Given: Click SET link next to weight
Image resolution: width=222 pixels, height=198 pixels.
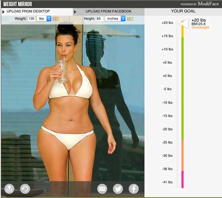Looking at the screenshot, I should [x=55, y=19].
